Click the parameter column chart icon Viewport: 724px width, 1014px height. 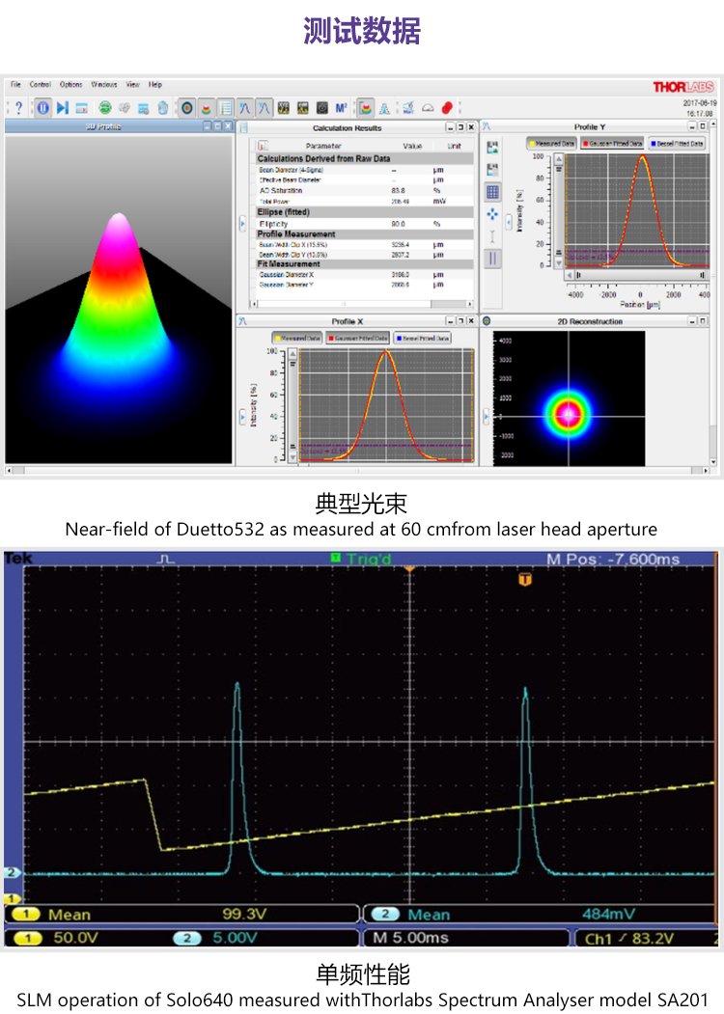tap(263, 146)
